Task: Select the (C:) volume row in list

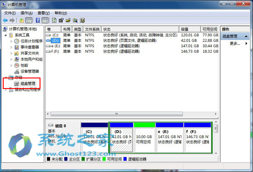Action: tap(132, 35)
